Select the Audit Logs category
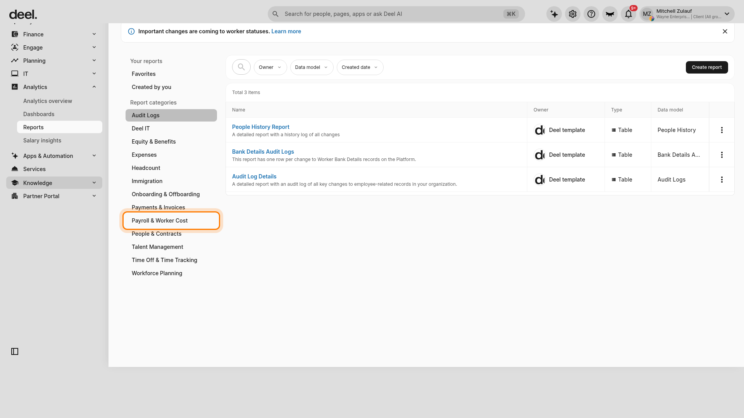This screenshot has height=418, width=744. pos(171,115)
